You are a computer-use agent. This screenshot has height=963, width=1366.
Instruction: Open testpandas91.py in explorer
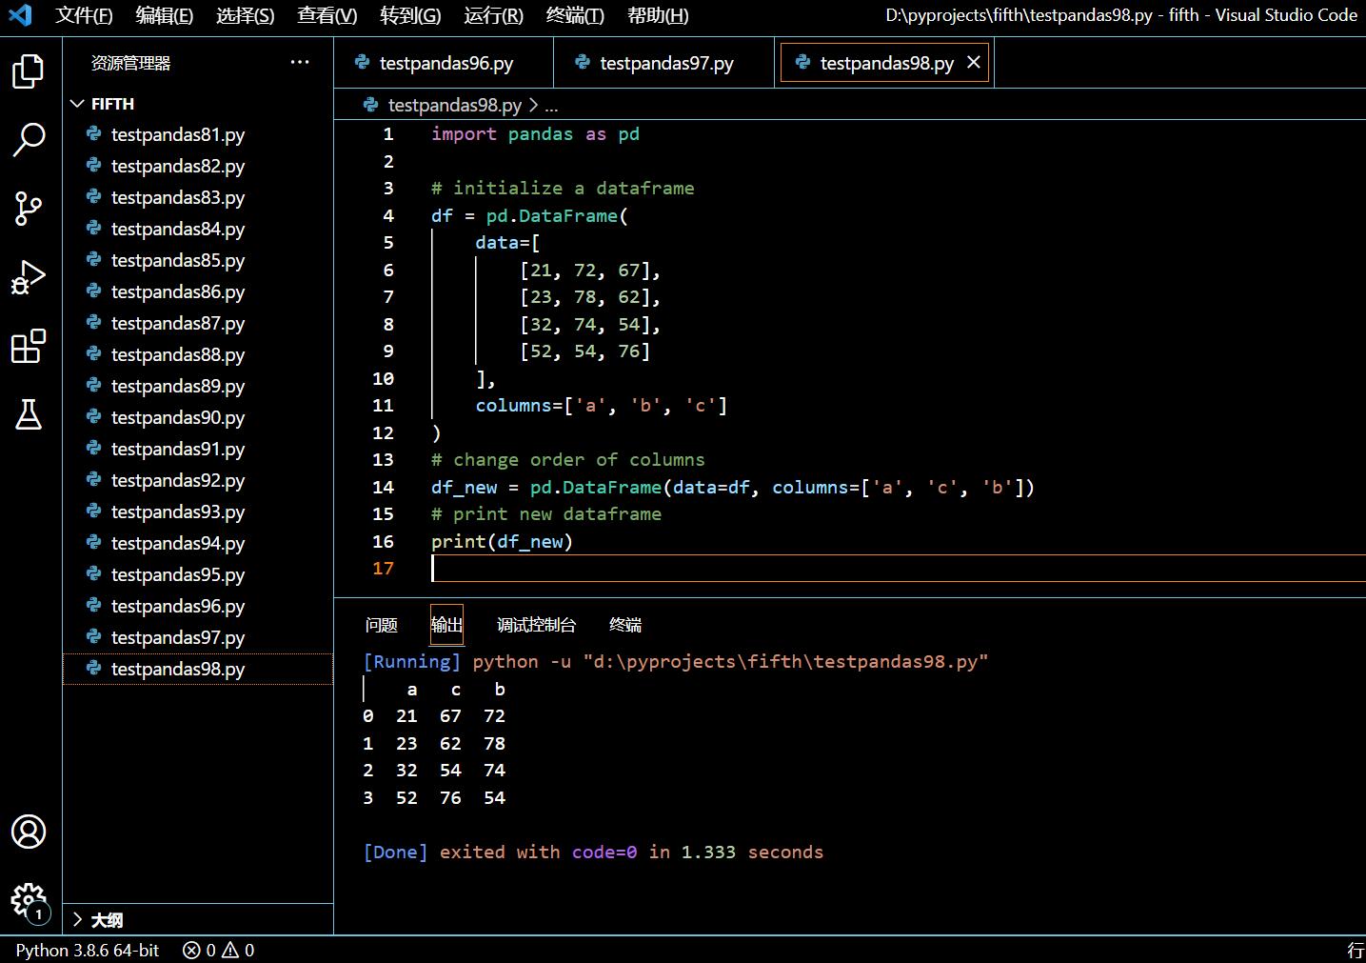click(x=198, y=449)
